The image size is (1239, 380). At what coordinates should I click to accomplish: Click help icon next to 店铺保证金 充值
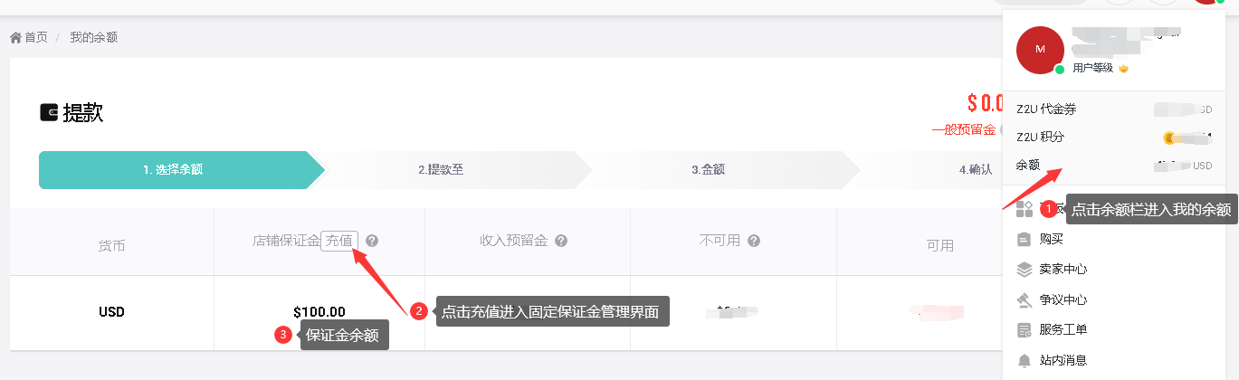[372, 242]
